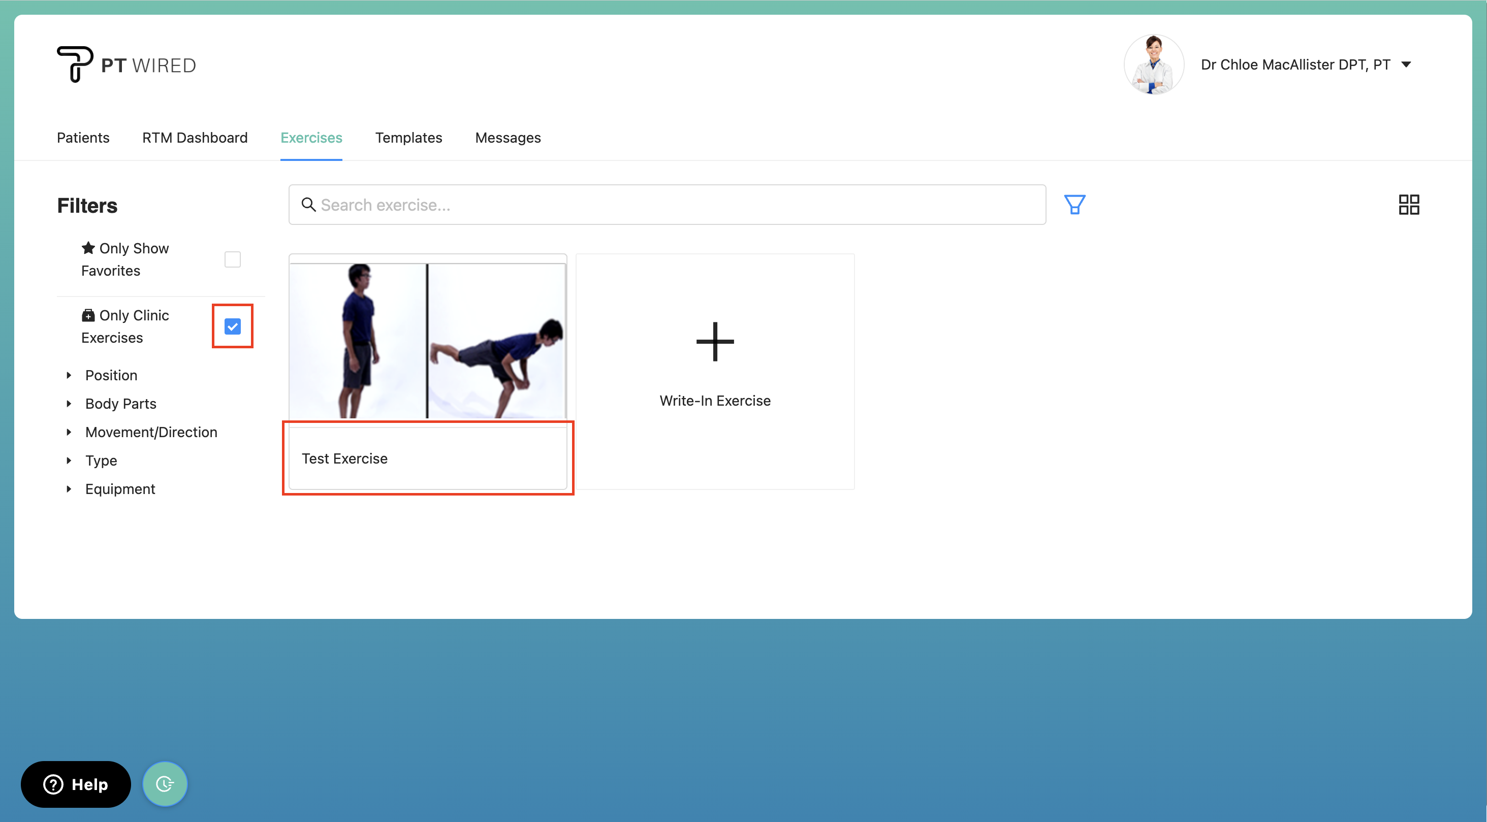This screenshot has width=1487, height=822.
Task: Expand the Body Parts filter section
Action: (x=120, y=403)
